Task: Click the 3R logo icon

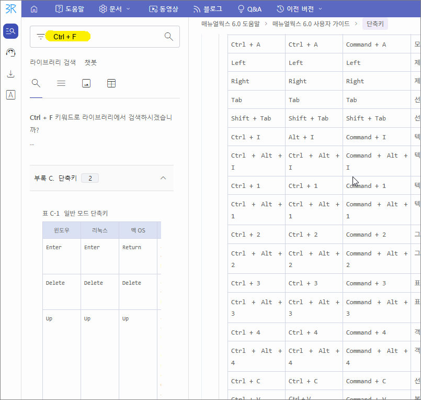Action: point(10,9)
